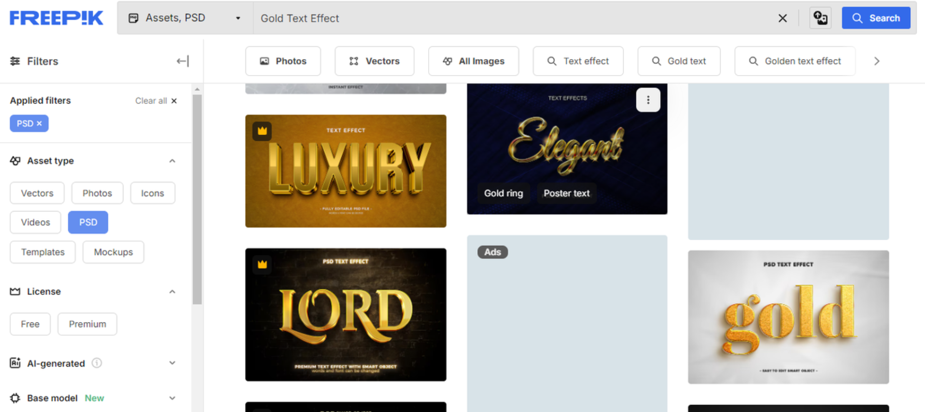Click the Freepik logo
The image size is (925, 412).
(55, 17)
